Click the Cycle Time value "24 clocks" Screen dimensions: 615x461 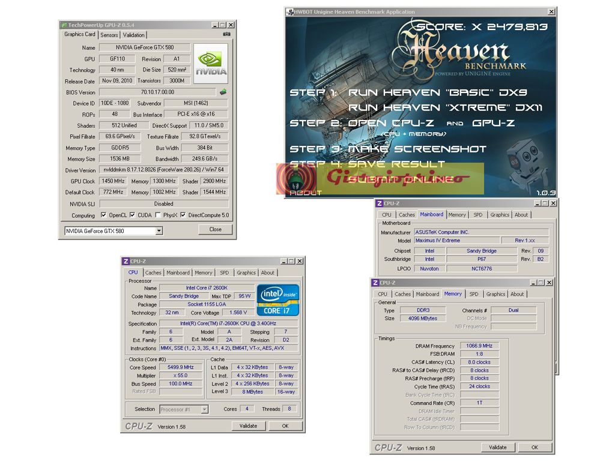(x=479, y=387)
